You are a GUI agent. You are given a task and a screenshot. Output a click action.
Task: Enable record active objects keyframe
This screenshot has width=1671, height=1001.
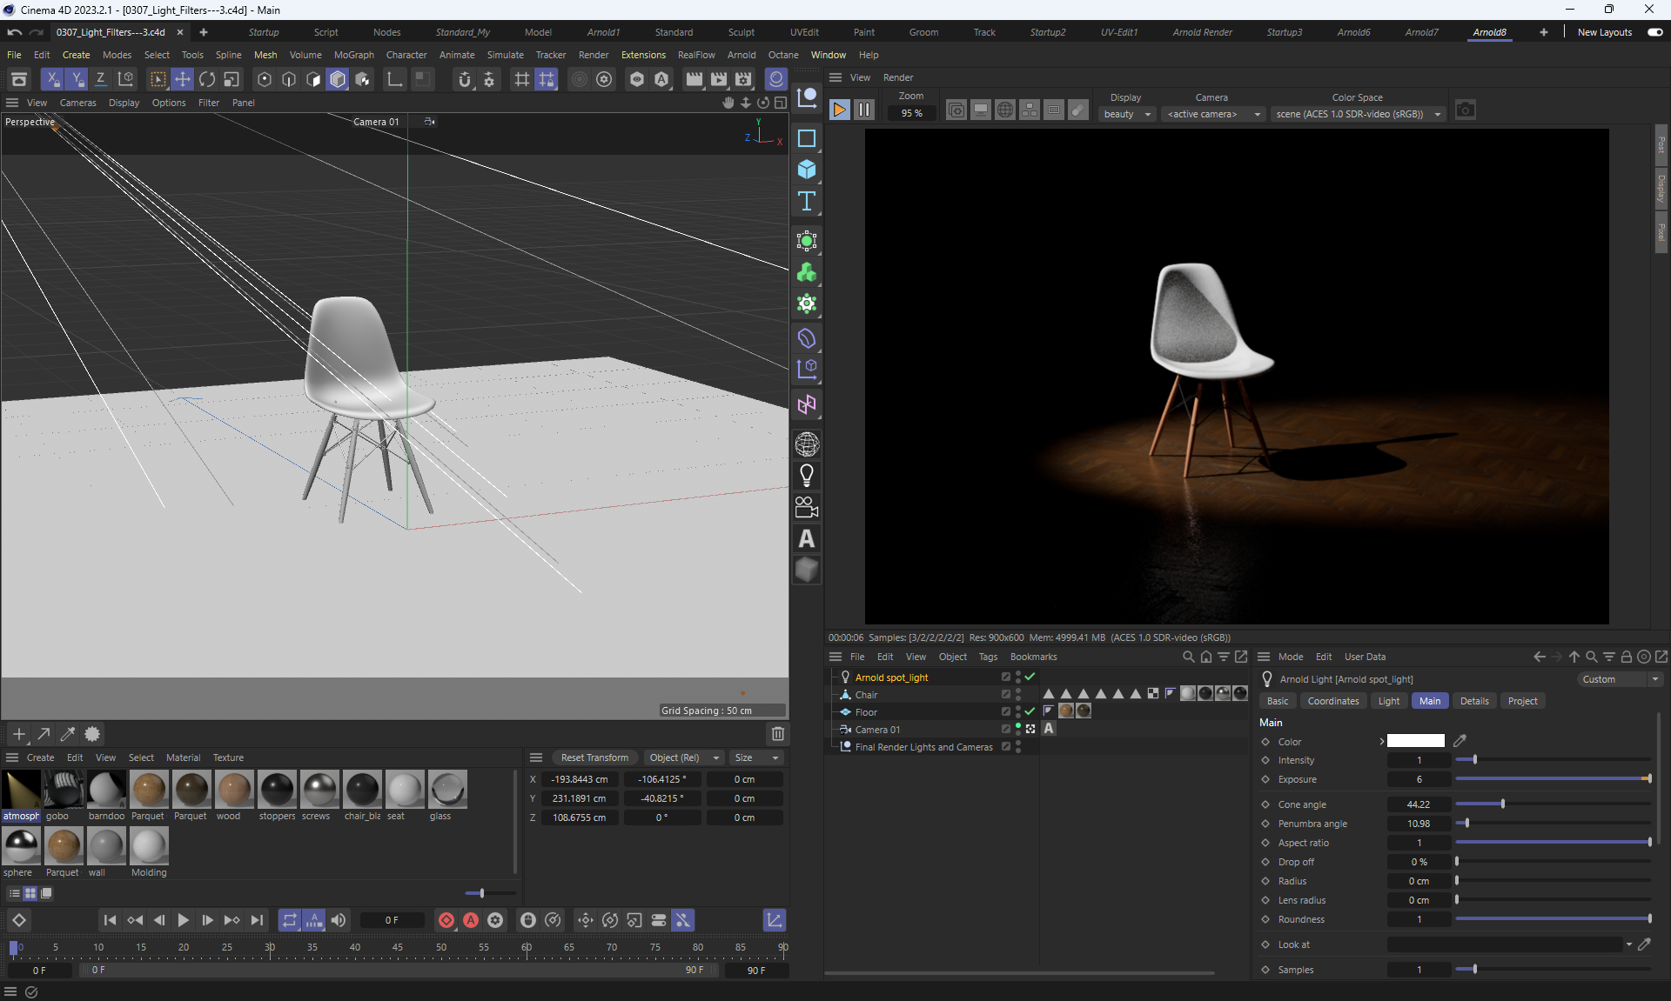[x=446, y=920]
